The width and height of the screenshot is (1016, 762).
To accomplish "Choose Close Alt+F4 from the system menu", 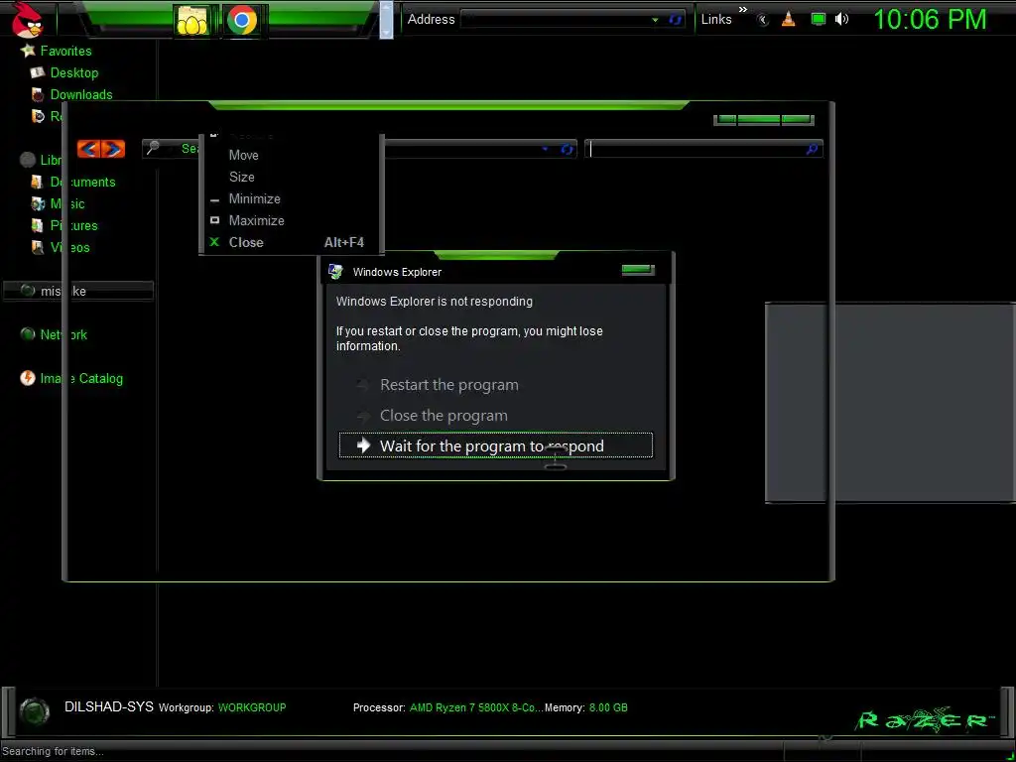I will (291, 242).
